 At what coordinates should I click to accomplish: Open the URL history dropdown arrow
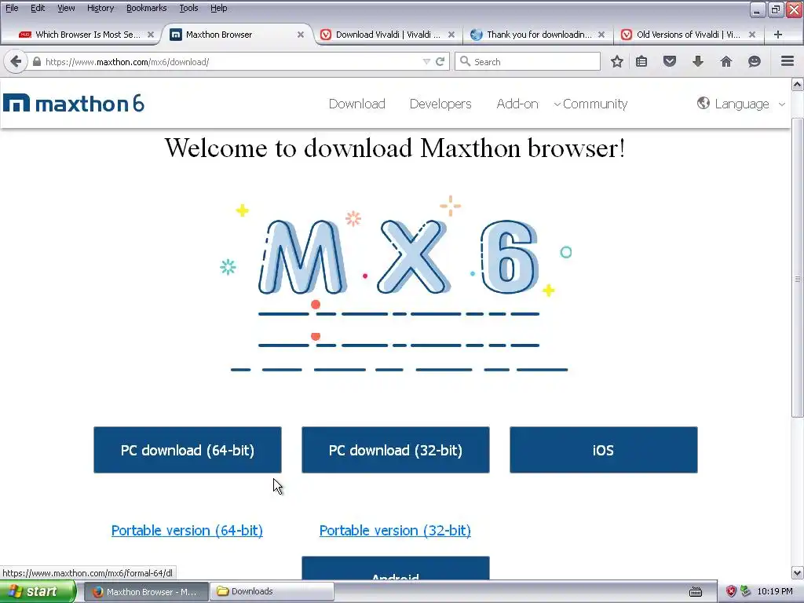coord(426,61)
